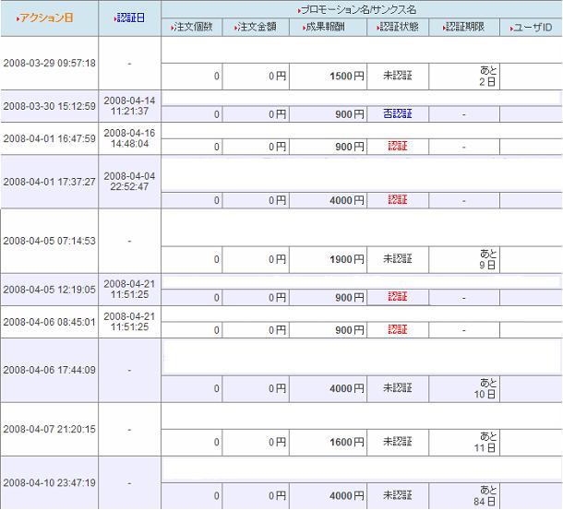563x510 pixels.
Task: Click the red arrow beside ユーザID
Action: click(x=511, y=29)
